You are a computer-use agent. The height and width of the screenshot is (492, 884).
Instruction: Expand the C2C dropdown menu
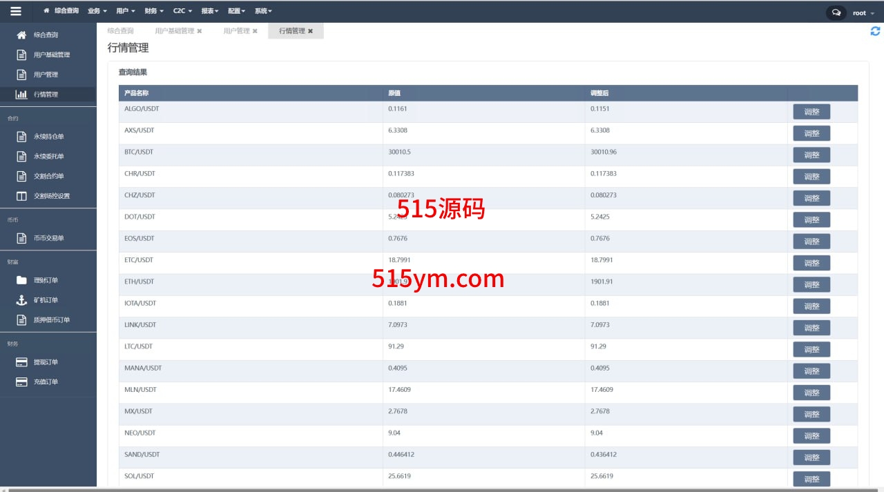point(182,11)
